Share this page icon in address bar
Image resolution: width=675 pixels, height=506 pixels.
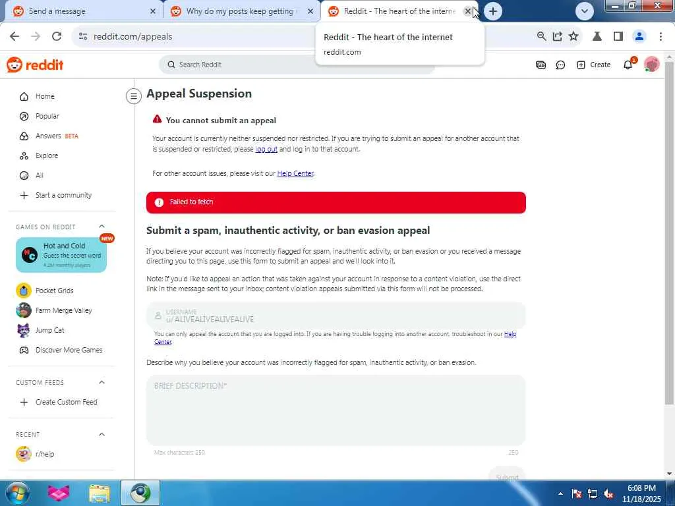(x=558, y=37)
